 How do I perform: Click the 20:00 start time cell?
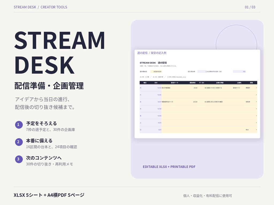tap(193, 102)
